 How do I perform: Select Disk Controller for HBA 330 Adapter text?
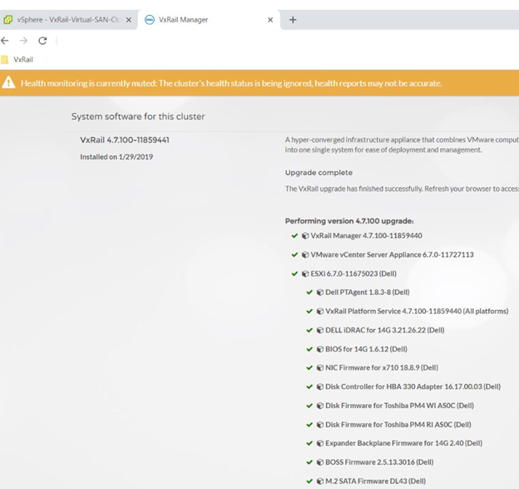tap(413, 387)
